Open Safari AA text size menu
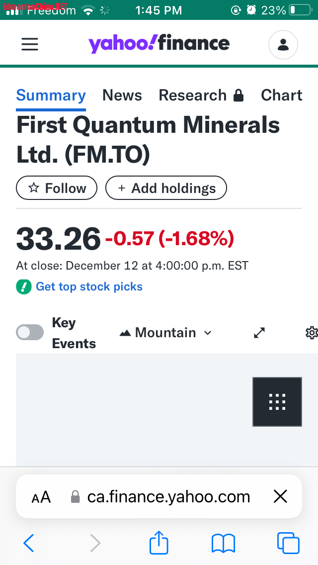 pyautogui.click(x=41, y=496)
